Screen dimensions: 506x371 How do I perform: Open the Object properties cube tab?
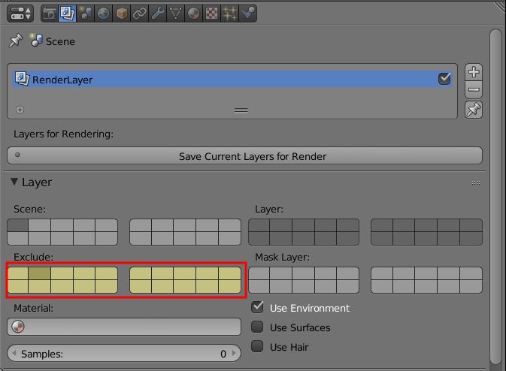coord(121,14)
